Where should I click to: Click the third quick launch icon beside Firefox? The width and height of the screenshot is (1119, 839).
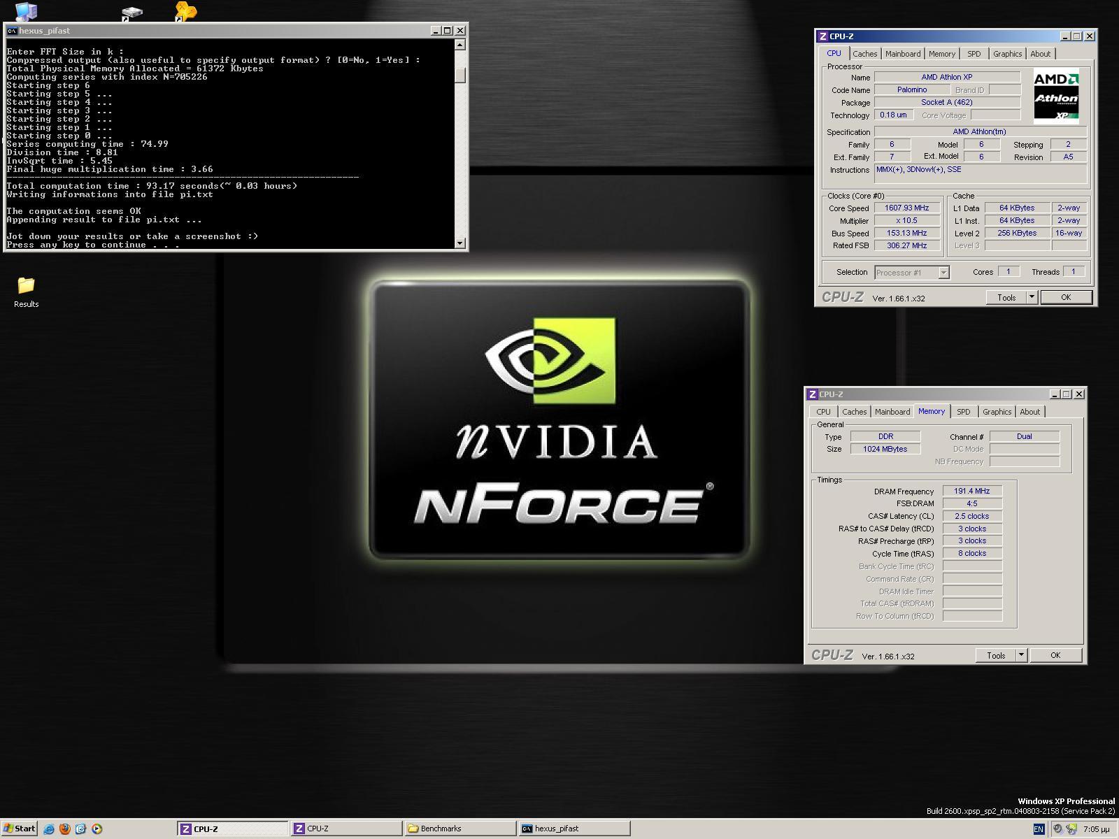tap(81, 829)
